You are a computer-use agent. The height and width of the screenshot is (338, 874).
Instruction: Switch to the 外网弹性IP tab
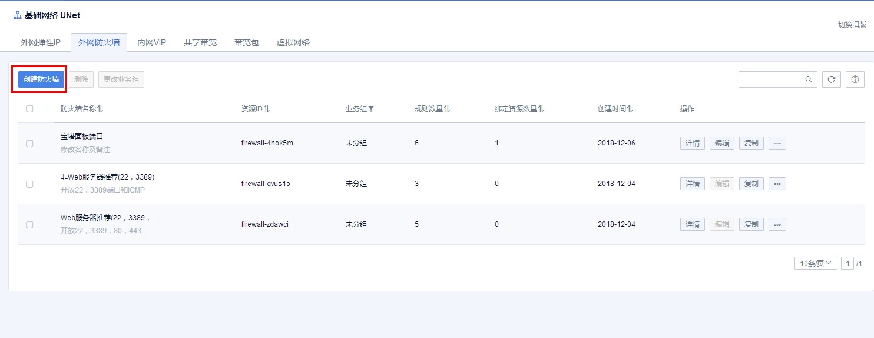tap(41, 42)
